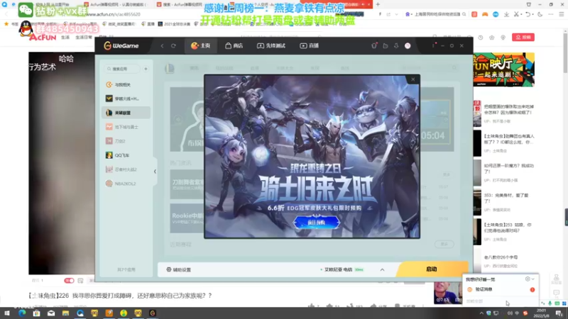
Task: Open the 商店 store tab in WeGame
Action: point(234,45)
